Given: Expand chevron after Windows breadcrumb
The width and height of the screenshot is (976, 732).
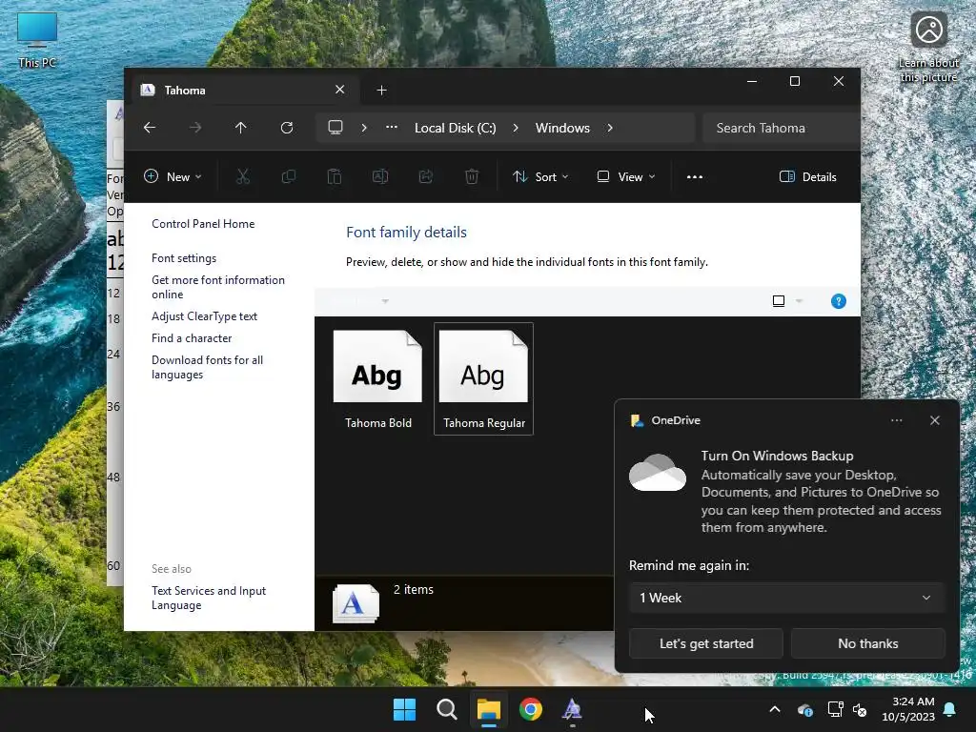Looking at the screenshot, I should click(610, 128).
